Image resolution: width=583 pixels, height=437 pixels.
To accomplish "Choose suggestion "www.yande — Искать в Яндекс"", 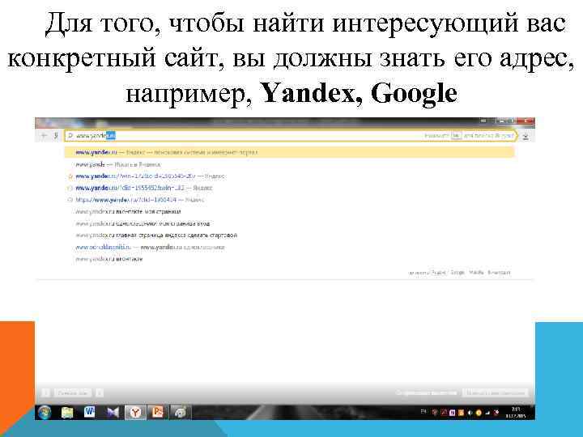I will pyautogui.click(x=118, y=164).
